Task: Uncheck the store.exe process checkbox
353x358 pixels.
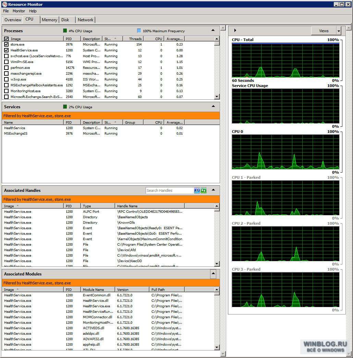Action: pyautogui.click(x=7, y=44)
